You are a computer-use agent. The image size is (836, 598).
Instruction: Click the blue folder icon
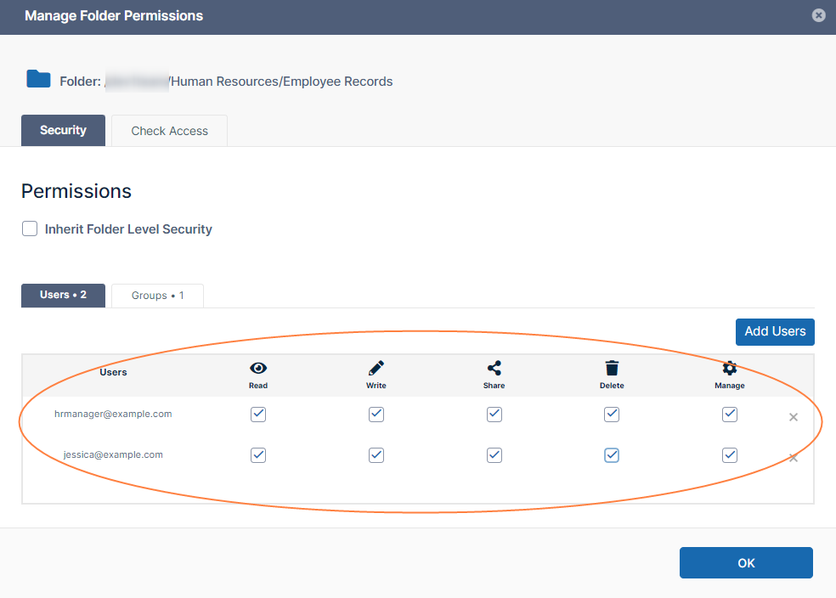pos(38,80)
